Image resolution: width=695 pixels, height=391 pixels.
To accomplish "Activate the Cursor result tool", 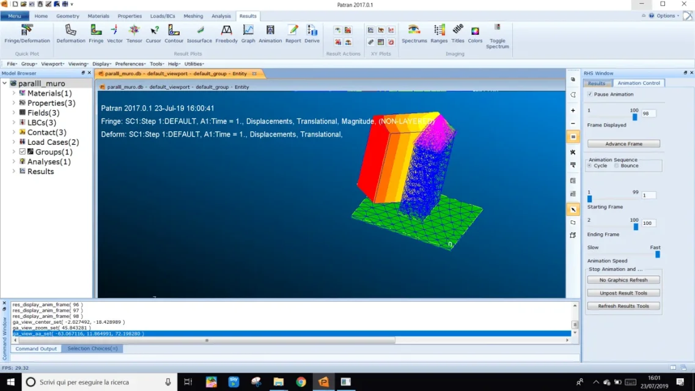I will [153, 34].
